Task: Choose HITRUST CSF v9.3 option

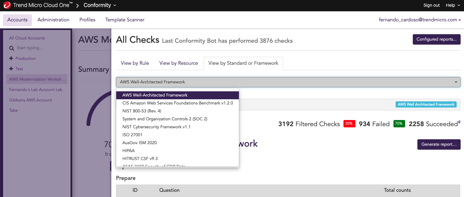Action: [x=177, y=159]
